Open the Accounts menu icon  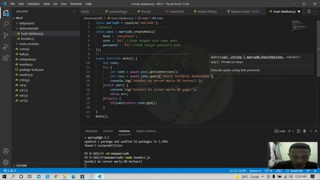point(5,151)
